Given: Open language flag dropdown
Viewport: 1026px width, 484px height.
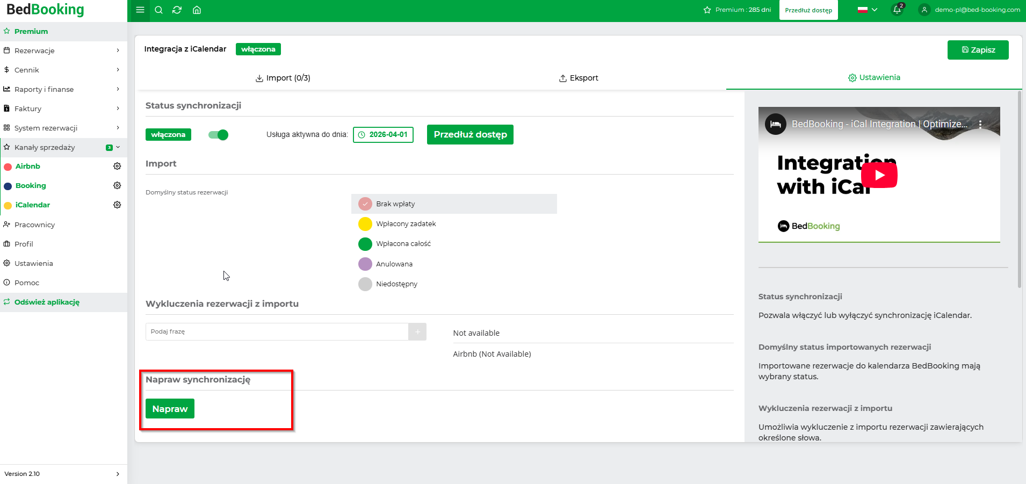Looking at the screenshot, I should pyautogui.click(x=868, y=10).
